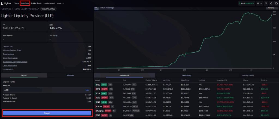279x119 pixels.
Task: Switch chart to Return Percentage tab
Action: point(107,8)
